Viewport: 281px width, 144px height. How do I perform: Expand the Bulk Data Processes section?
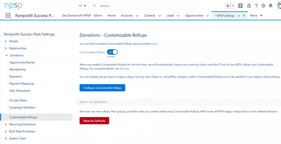pyautogui.click(x=6, y=131)
